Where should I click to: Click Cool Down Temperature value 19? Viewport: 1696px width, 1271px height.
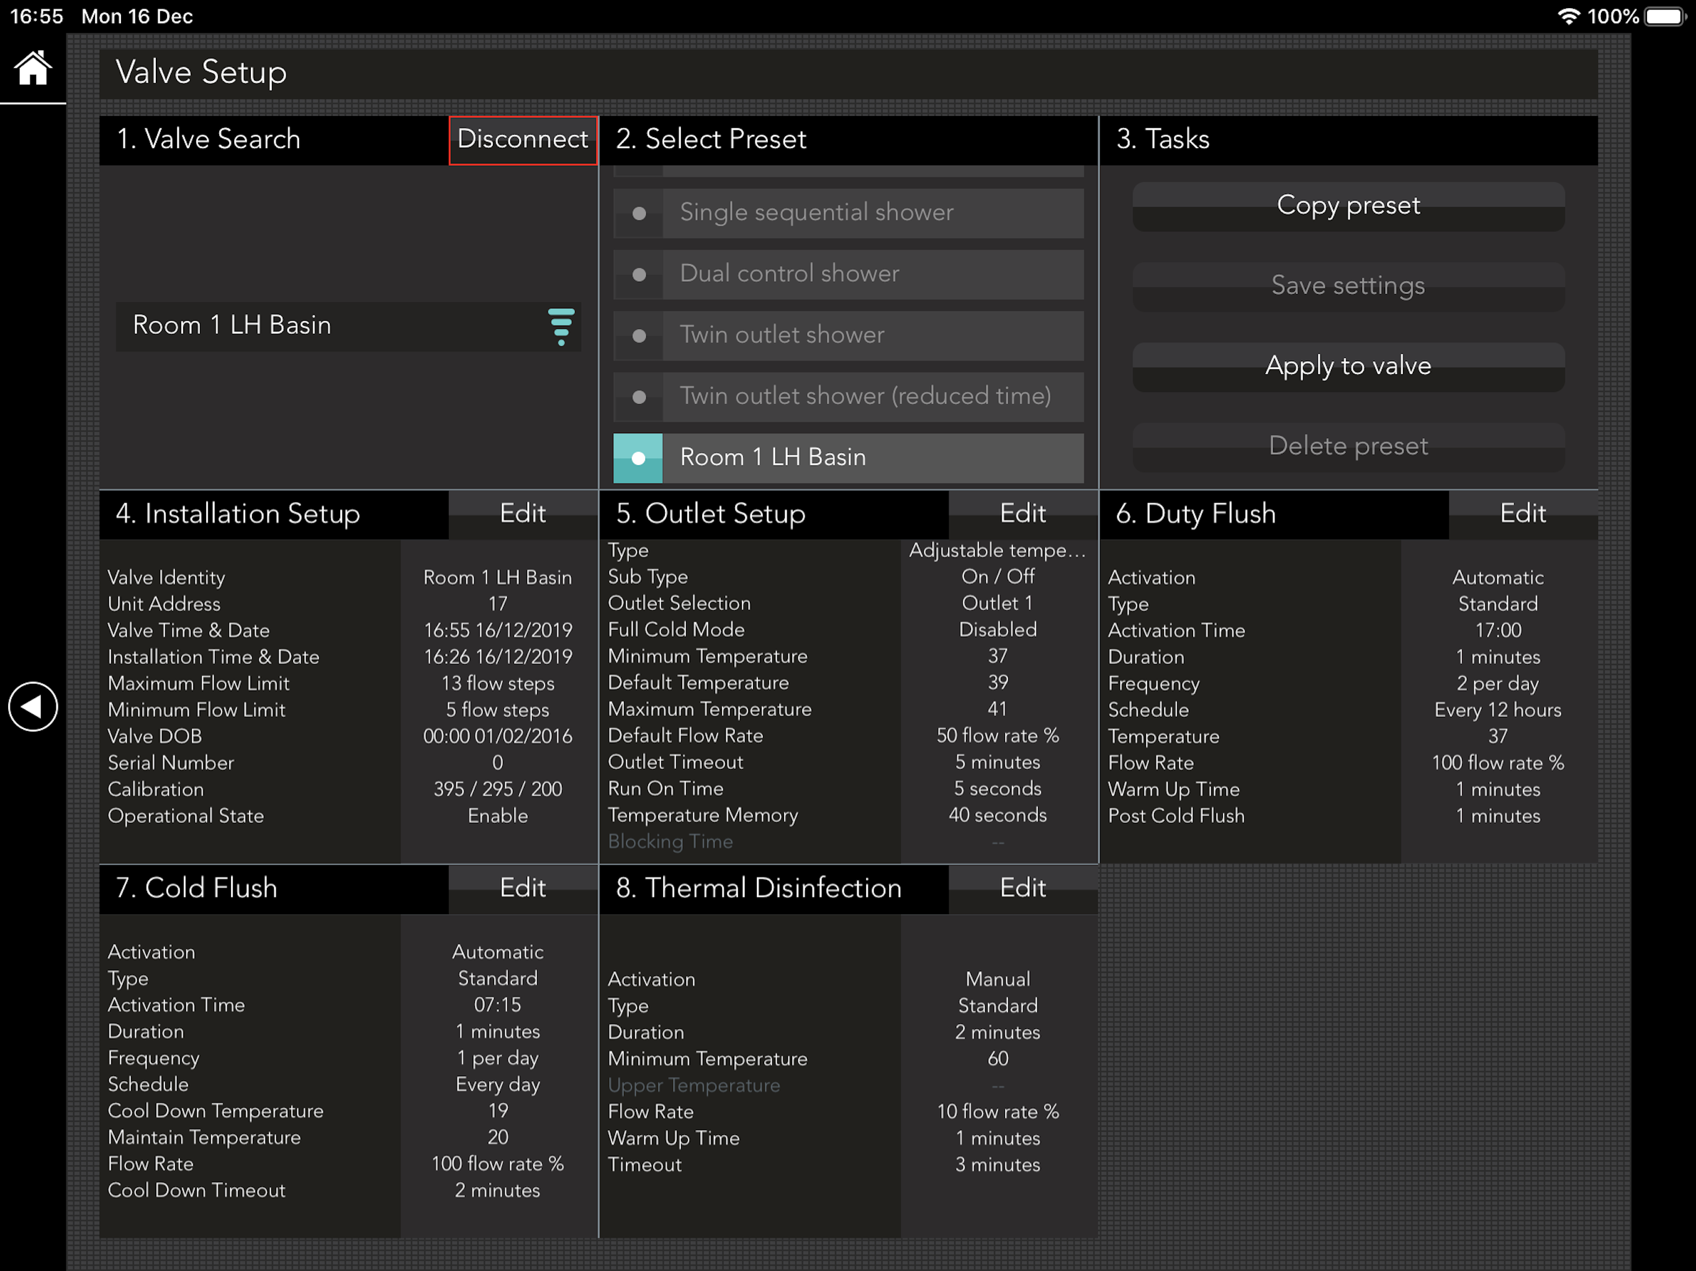(x=498, y=1111)
